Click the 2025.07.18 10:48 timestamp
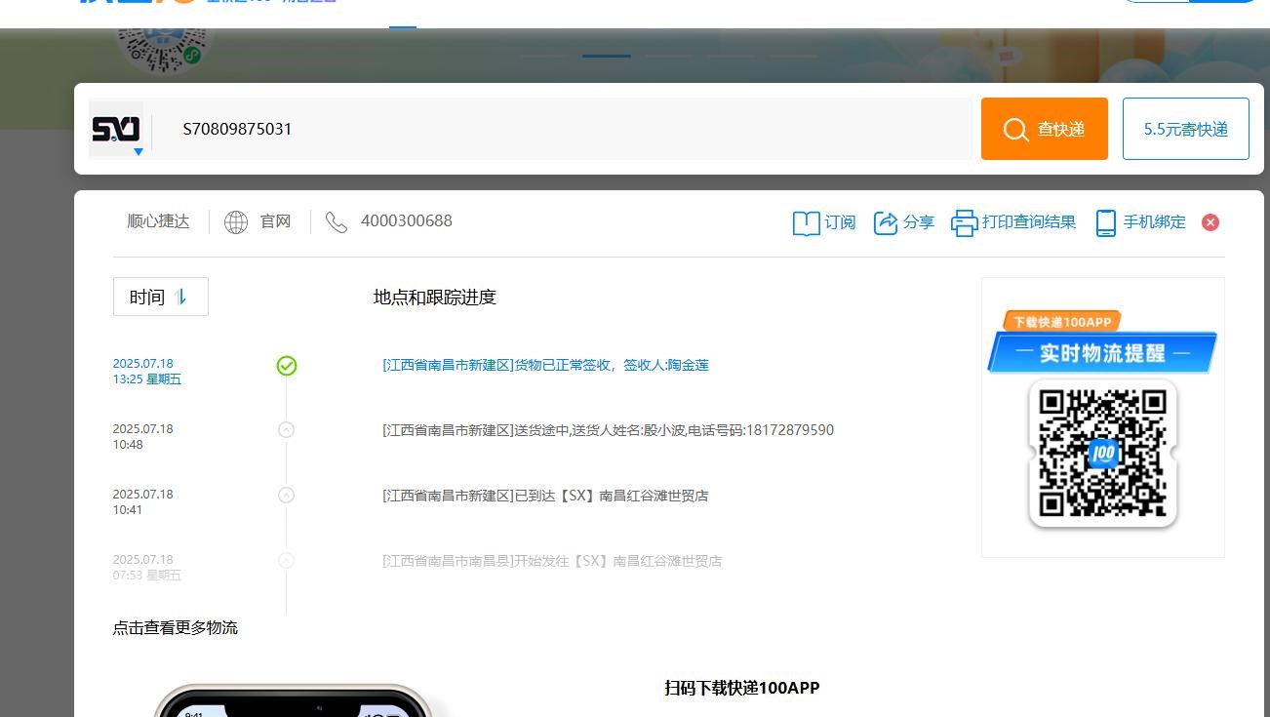Screen dimensions: 1270x717 point(142,437)
